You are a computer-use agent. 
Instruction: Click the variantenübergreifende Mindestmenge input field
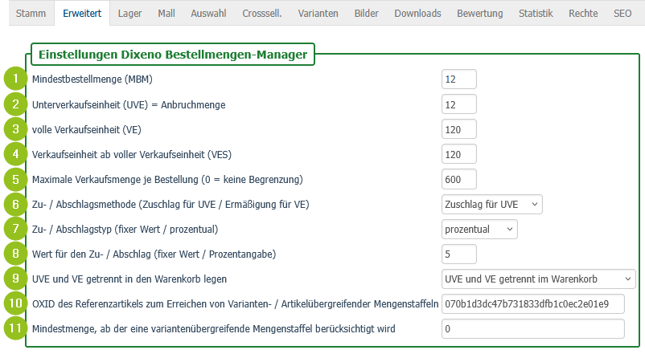[533, 329]
